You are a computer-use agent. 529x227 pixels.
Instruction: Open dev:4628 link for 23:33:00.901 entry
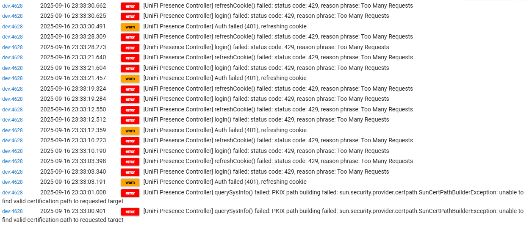coord(12,211)
